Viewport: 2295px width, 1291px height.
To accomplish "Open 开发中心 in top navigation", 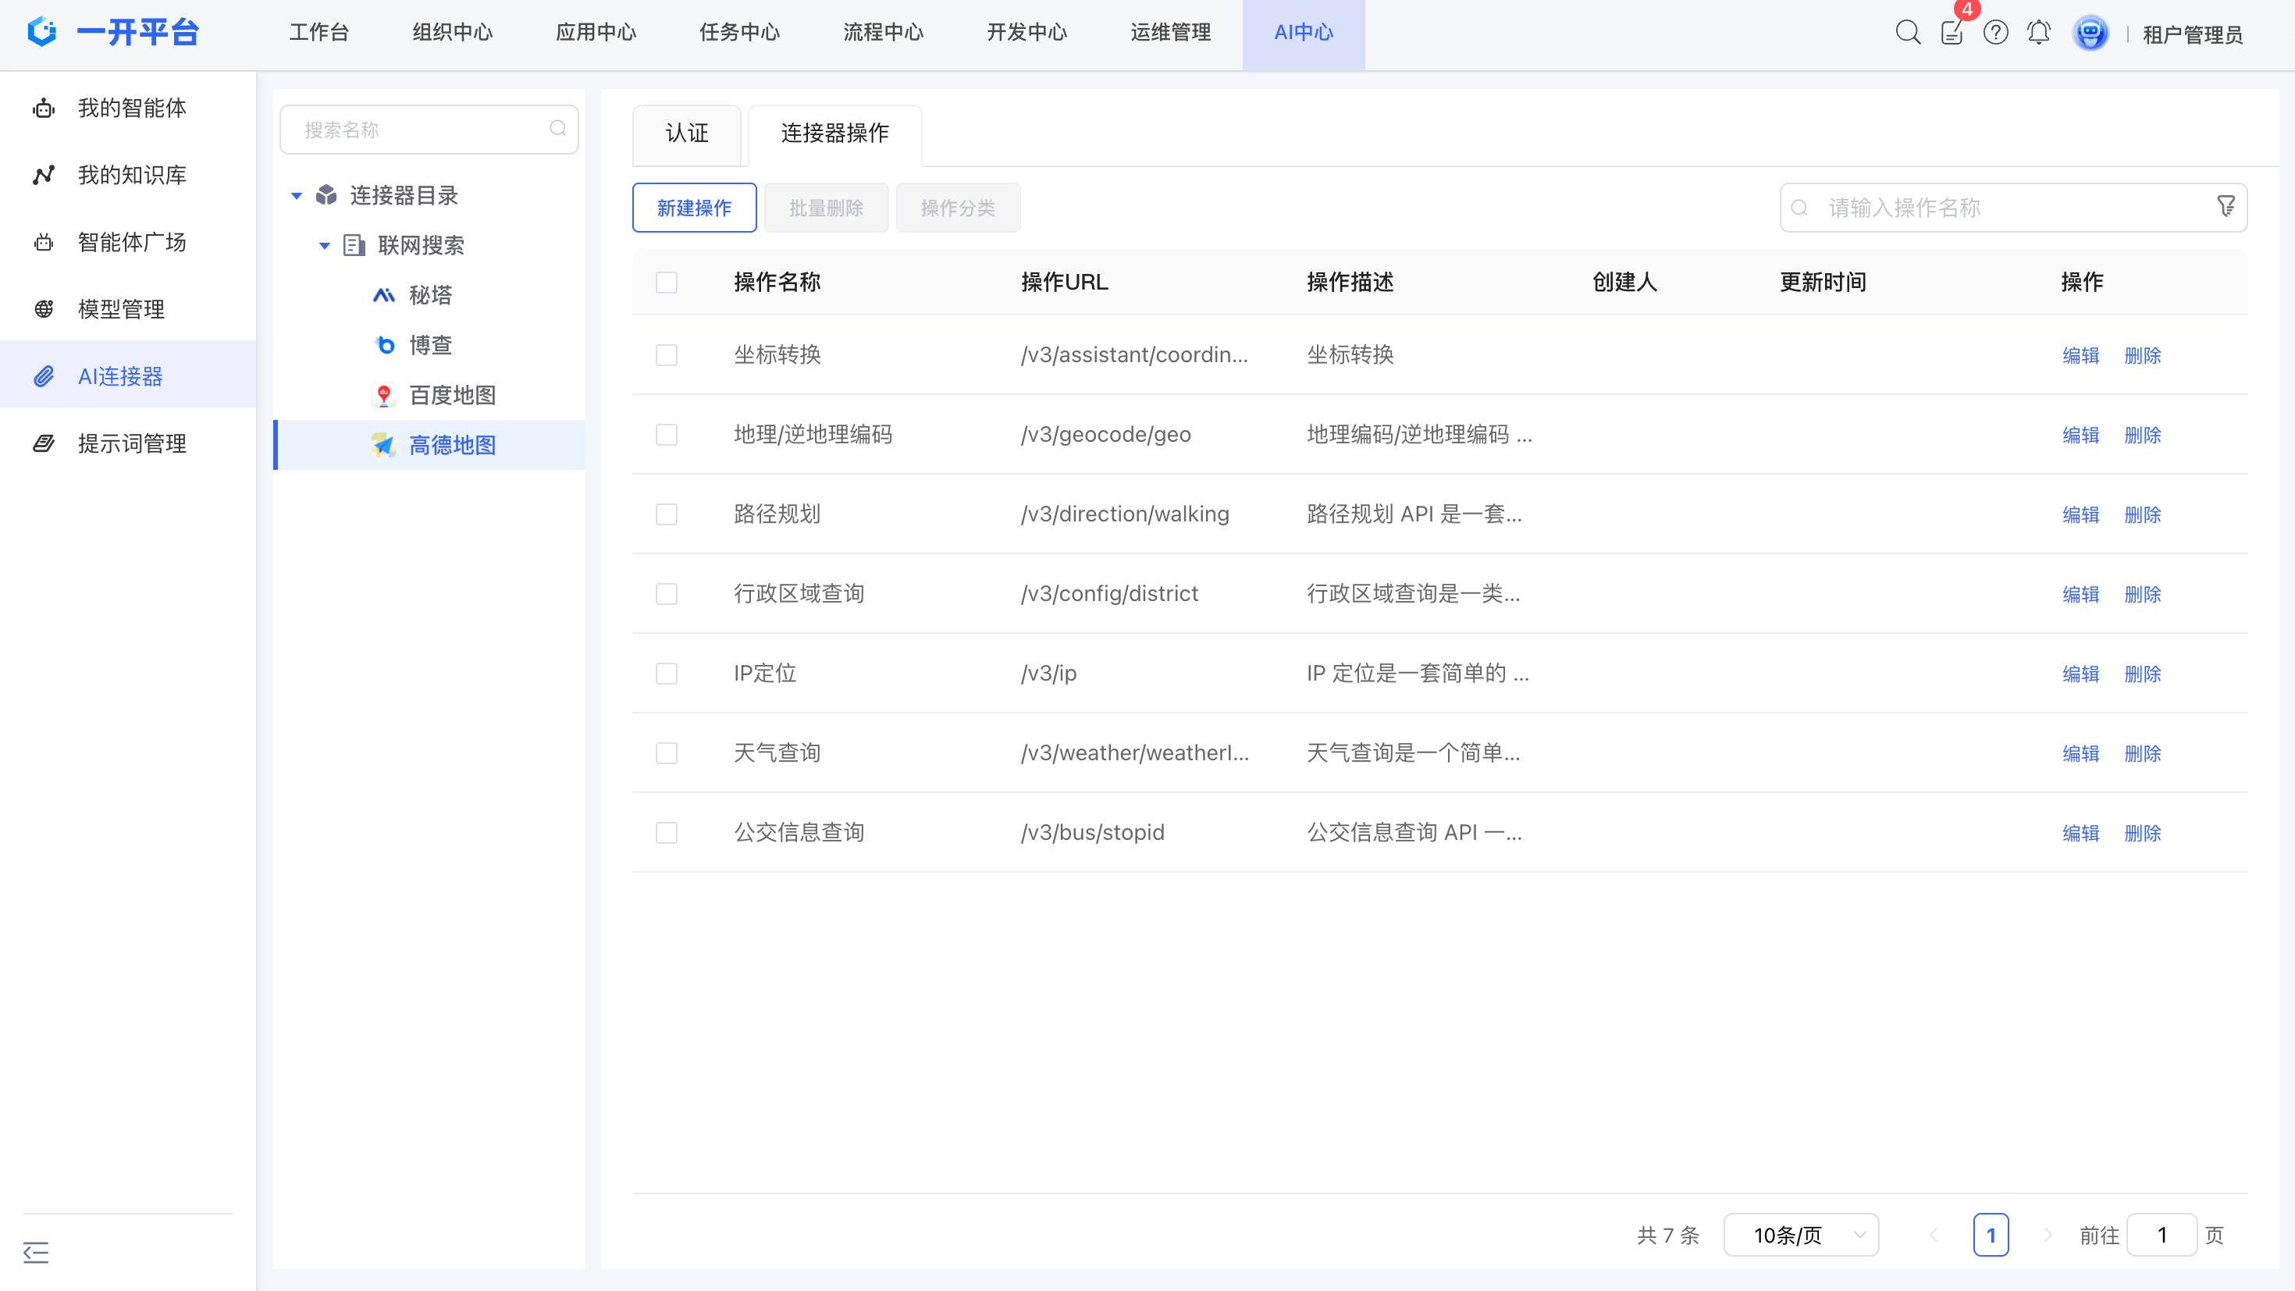I will (1027, 33).
